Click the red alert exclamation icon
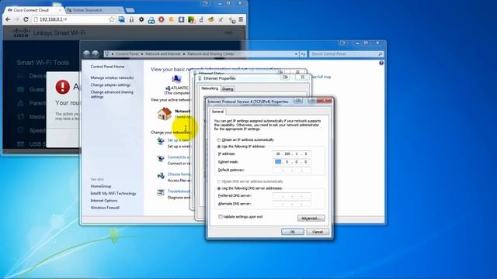This screenshot has width=497, height=279. [62, 87]
